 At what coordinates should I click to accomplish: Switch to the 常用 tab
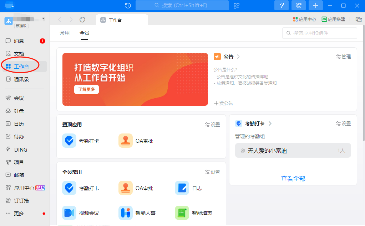(x=64, y=33)
